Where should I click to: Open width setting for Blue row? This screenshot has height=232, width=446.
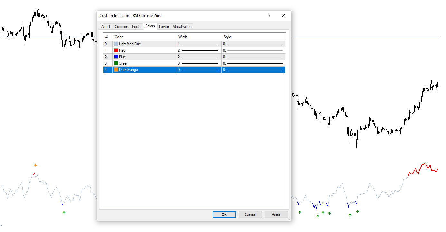point(199,57)
